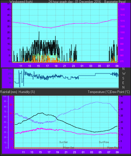
Task: Click the "Windspeed (kph)" axis title
Action: coord(21,2)
